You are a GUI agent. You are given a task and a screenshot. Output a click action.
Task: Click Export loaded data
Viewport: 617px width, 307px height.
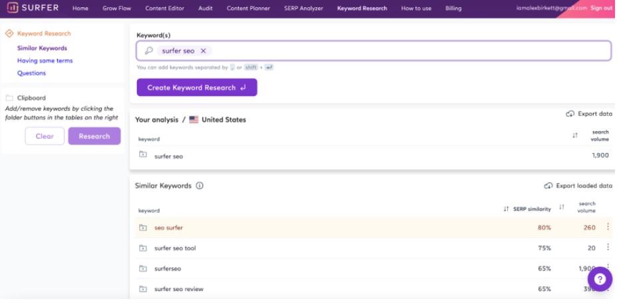[584, 186]
